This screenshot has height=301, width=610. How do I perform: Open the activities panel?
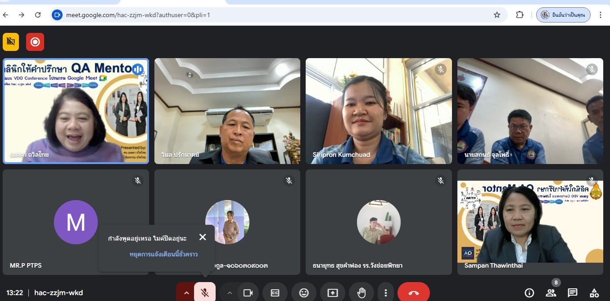pos(594,293)
